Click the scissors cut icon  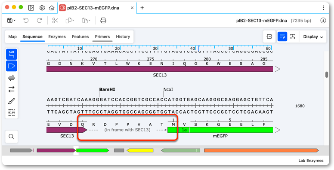55,21
